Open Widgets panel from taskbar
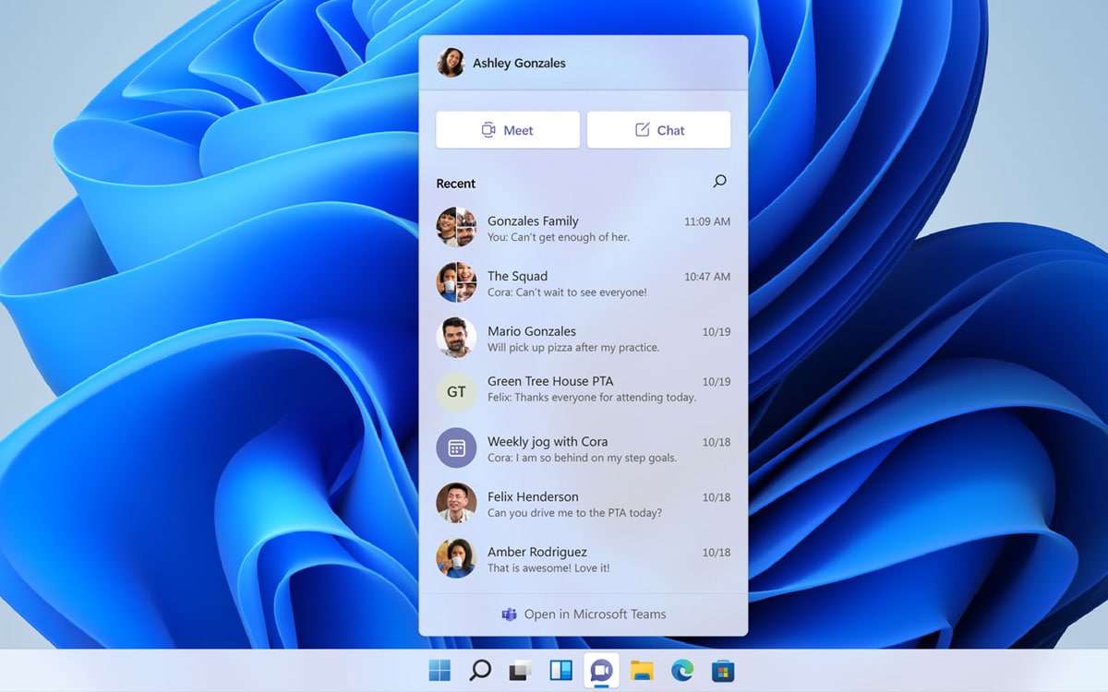This screenshot has height=692, width=1108. pos(560,670)
